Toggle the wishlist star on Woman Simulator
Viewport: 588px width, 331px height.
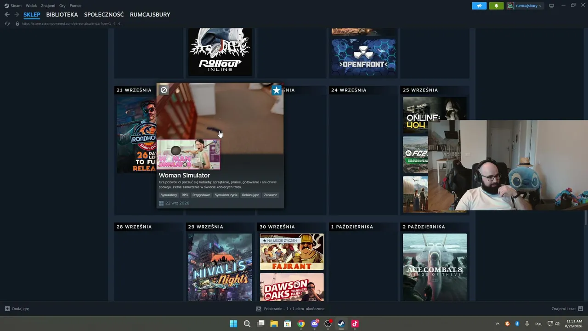point(276,90)
